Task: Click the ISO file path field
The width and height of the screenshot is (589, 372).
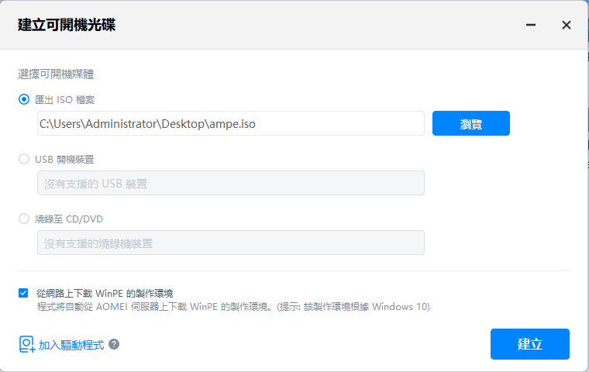Action: click(230, 123)
